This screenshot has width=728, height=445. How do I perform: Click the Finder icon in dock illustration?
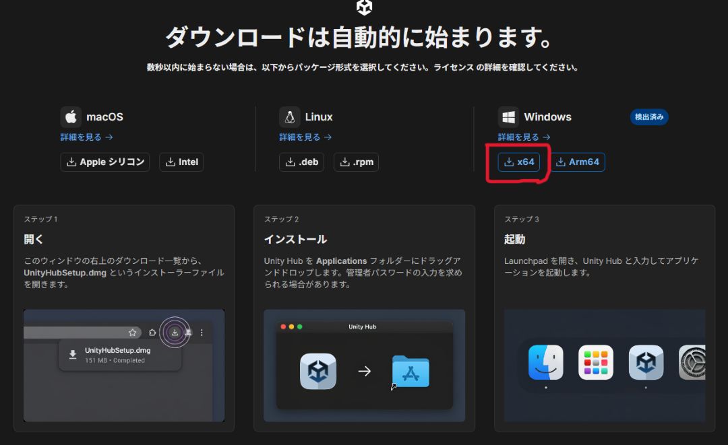546,362
